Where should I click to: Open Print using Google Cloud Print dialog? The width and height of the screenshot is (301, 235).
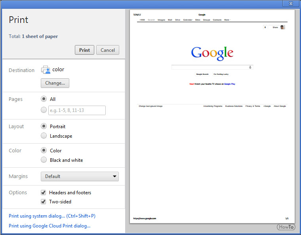pos(50,226)
